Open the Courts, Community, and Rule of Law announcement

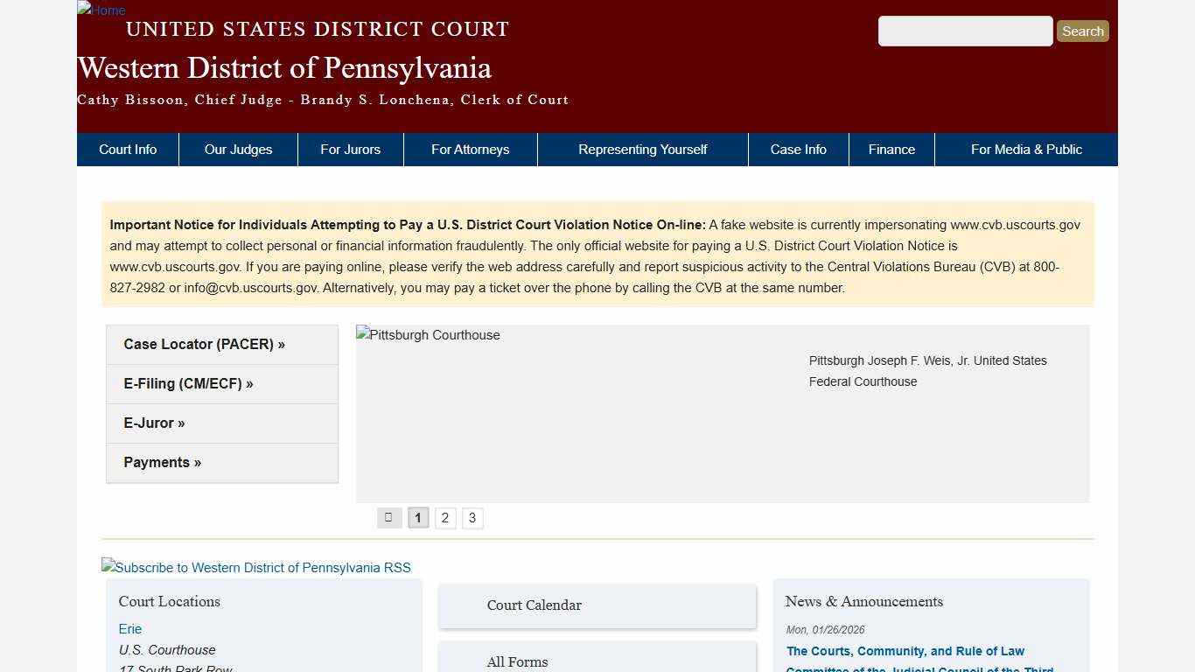tap(905, 651)
